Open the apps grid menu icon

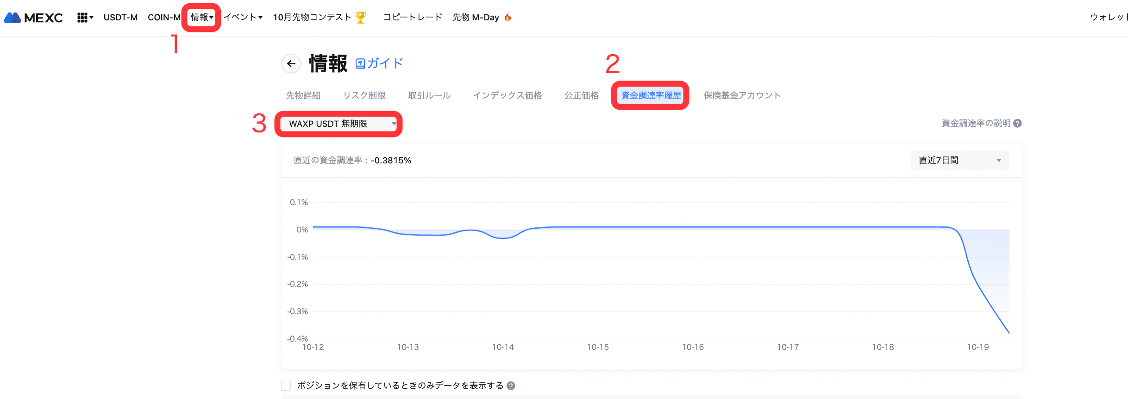pos(82,18)
